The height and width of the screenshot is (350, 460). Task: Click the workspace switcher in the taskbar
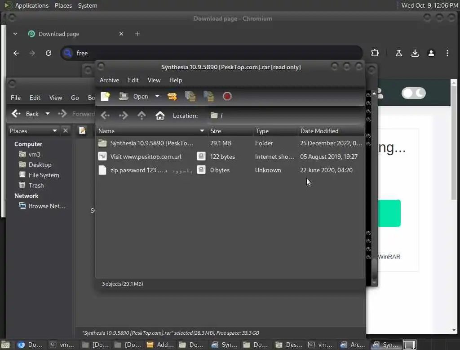(410, 345)
